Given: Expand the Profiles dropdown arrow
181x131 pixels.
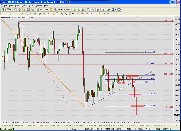Looking at the screenshot, I should (11, 10).
